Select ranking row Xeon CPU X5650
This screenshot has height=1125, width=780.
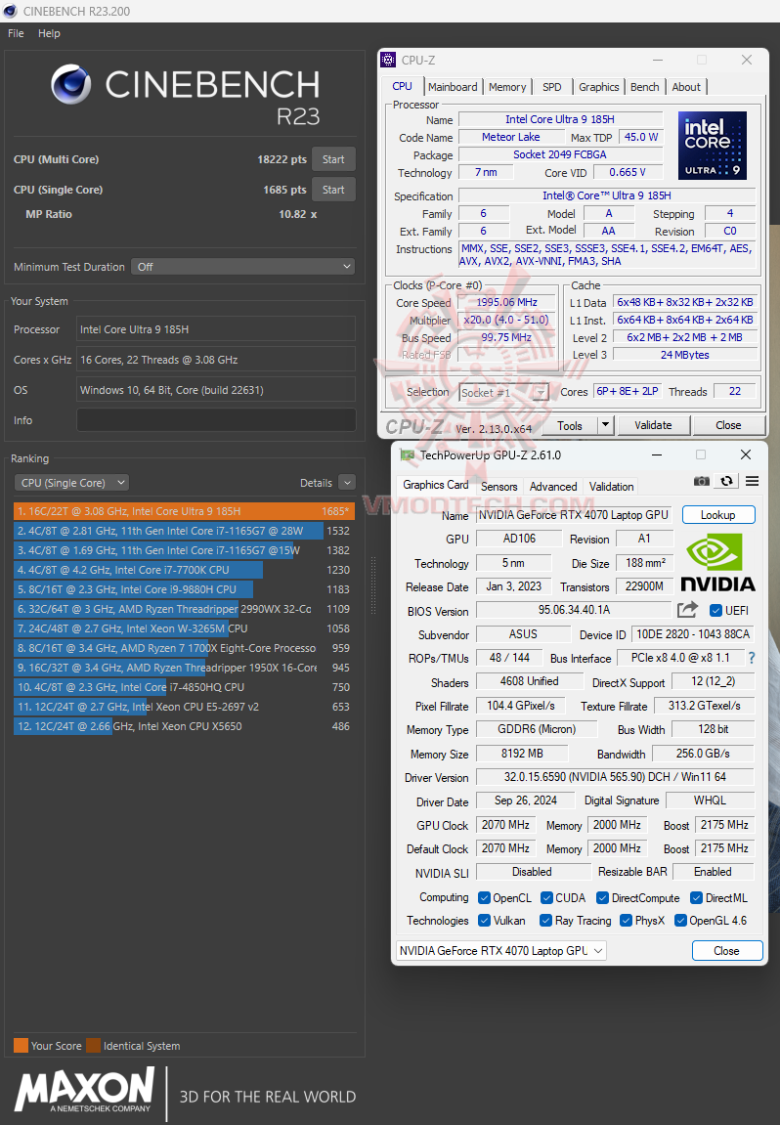point(184,726)
